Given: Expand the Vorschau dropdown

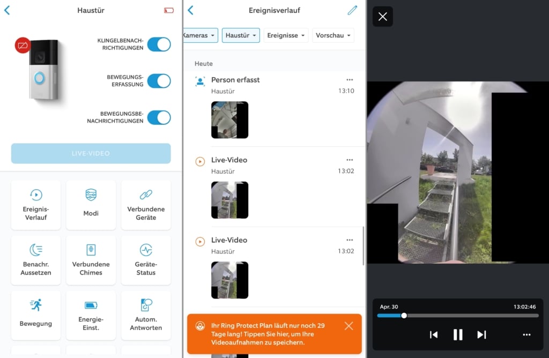Looking at the screenshot, I should pos(333,35).
